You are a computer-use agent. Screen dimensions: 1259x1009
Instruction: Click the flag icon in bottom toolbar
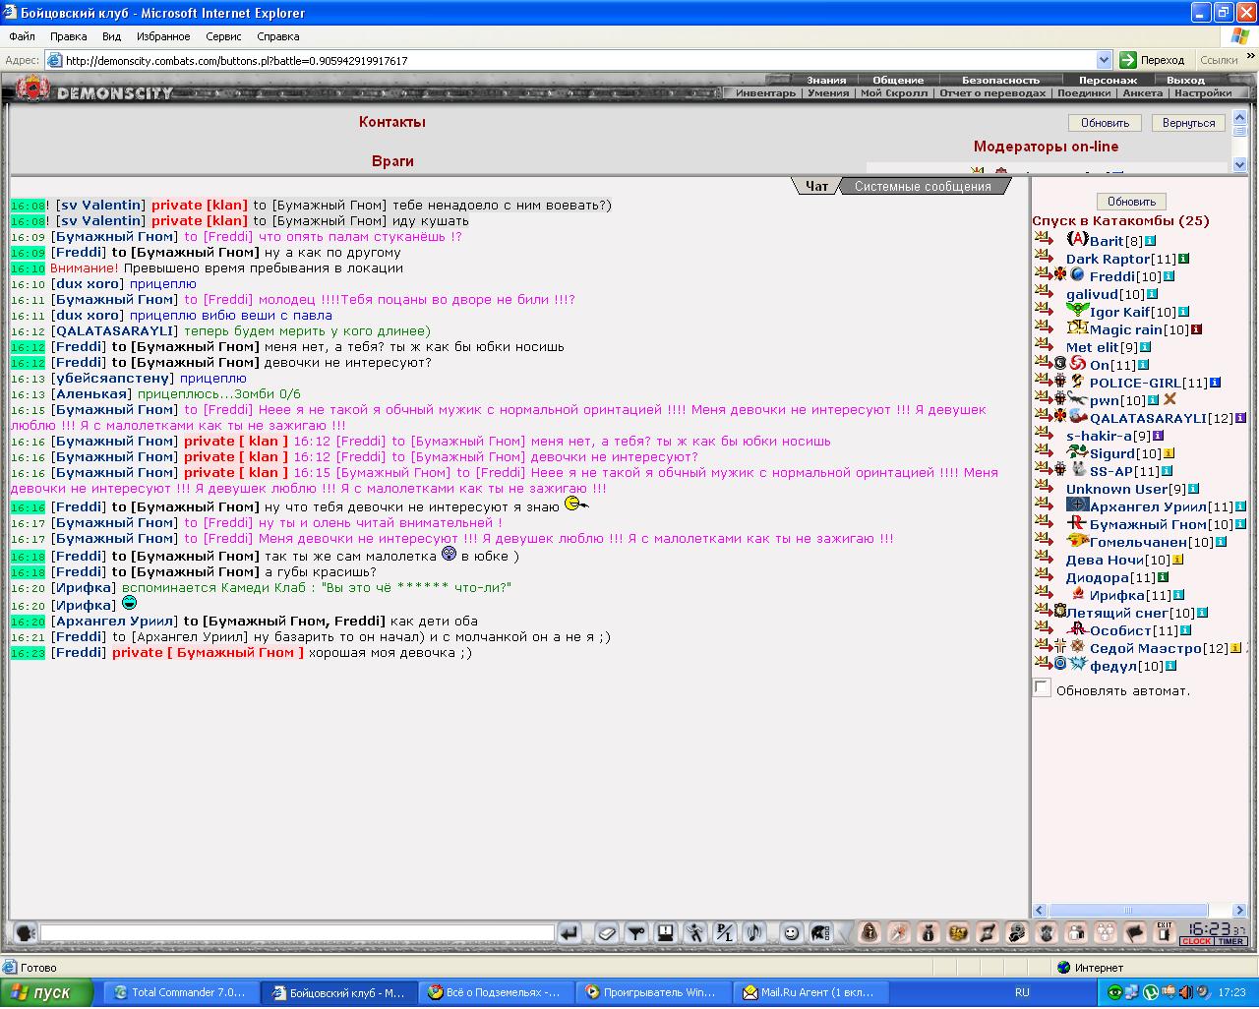tap(1135, 932)
